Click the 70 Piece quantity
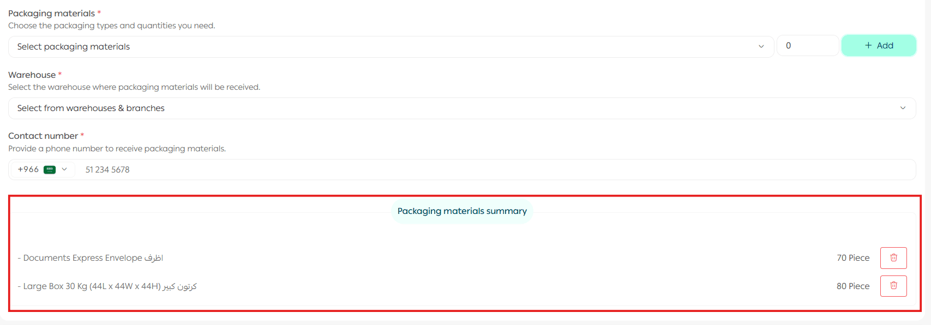Image resolution: width=931 pixels, height=325 pixels. pos(853,258)
